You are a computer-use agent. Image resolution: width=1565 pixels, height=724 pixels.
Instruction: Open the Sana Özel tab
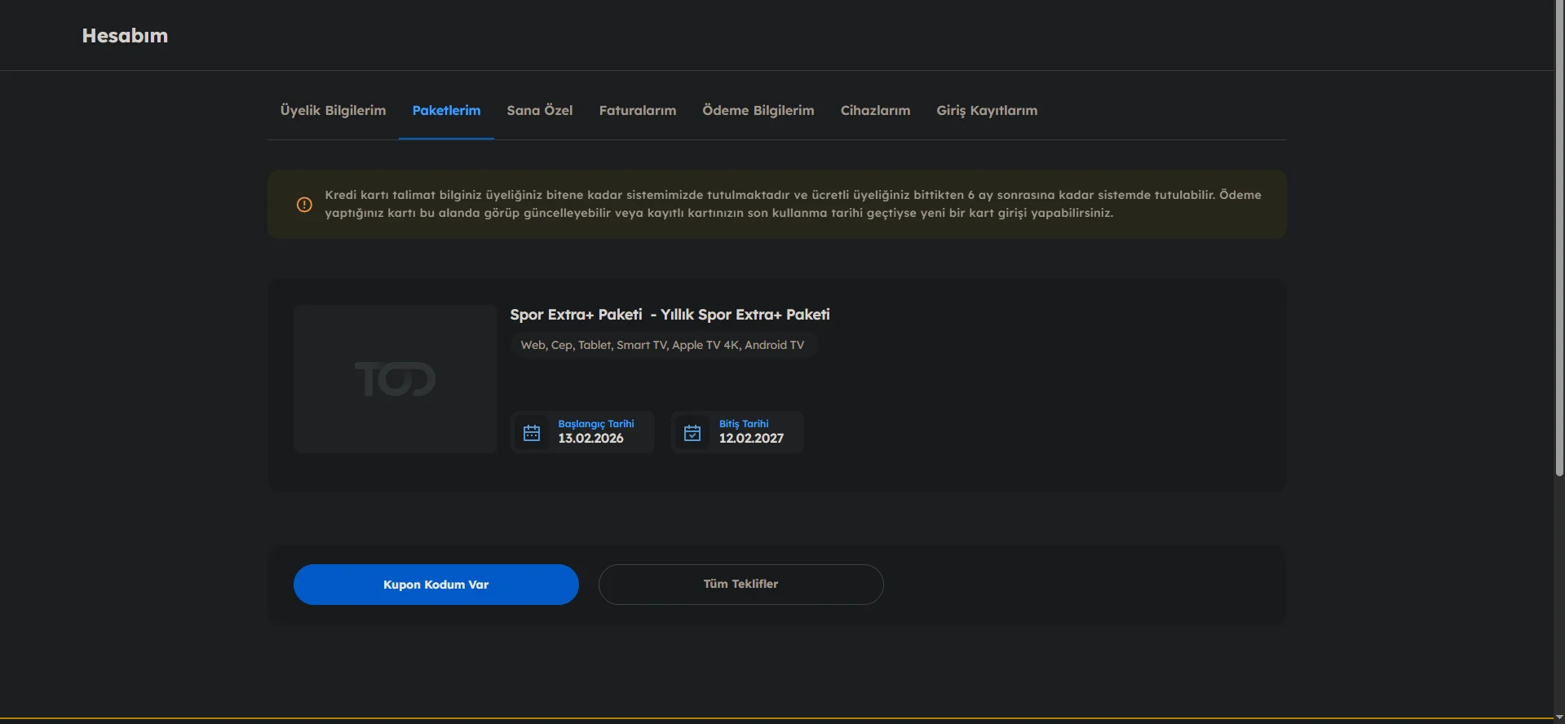(x=540, y=111)
